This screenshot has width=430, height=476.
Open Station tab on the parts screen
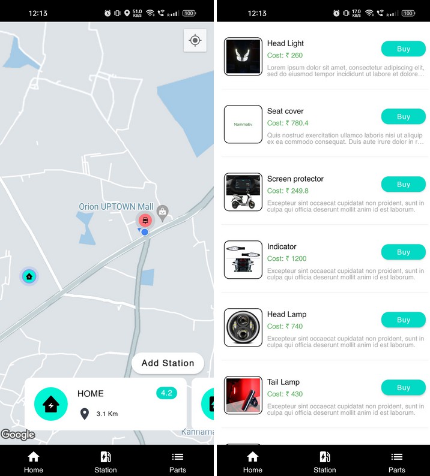tap(325, 462)
